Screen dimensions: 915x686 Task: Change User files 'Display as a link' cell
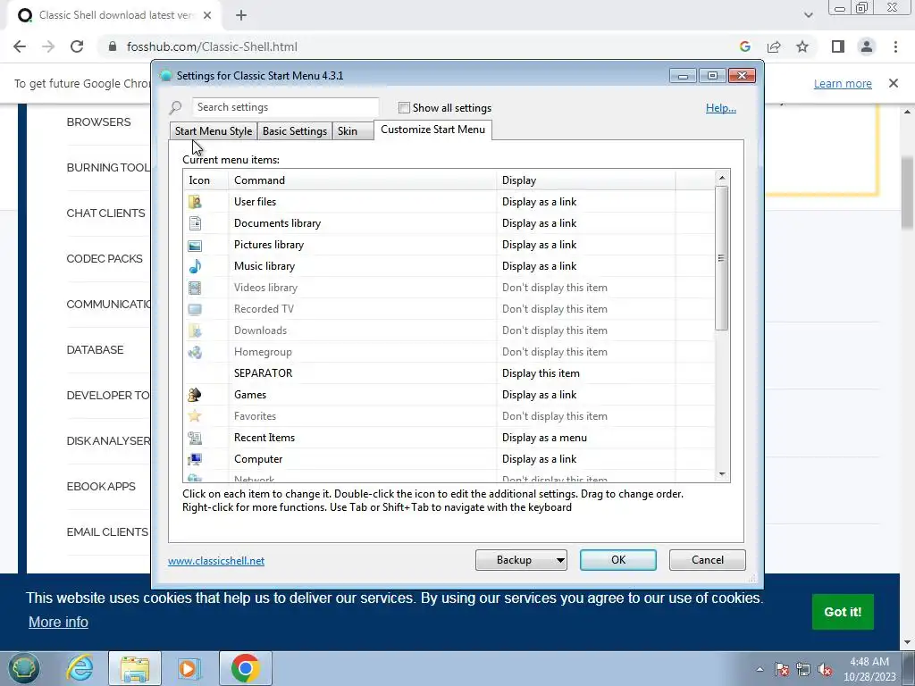(586, 202)
